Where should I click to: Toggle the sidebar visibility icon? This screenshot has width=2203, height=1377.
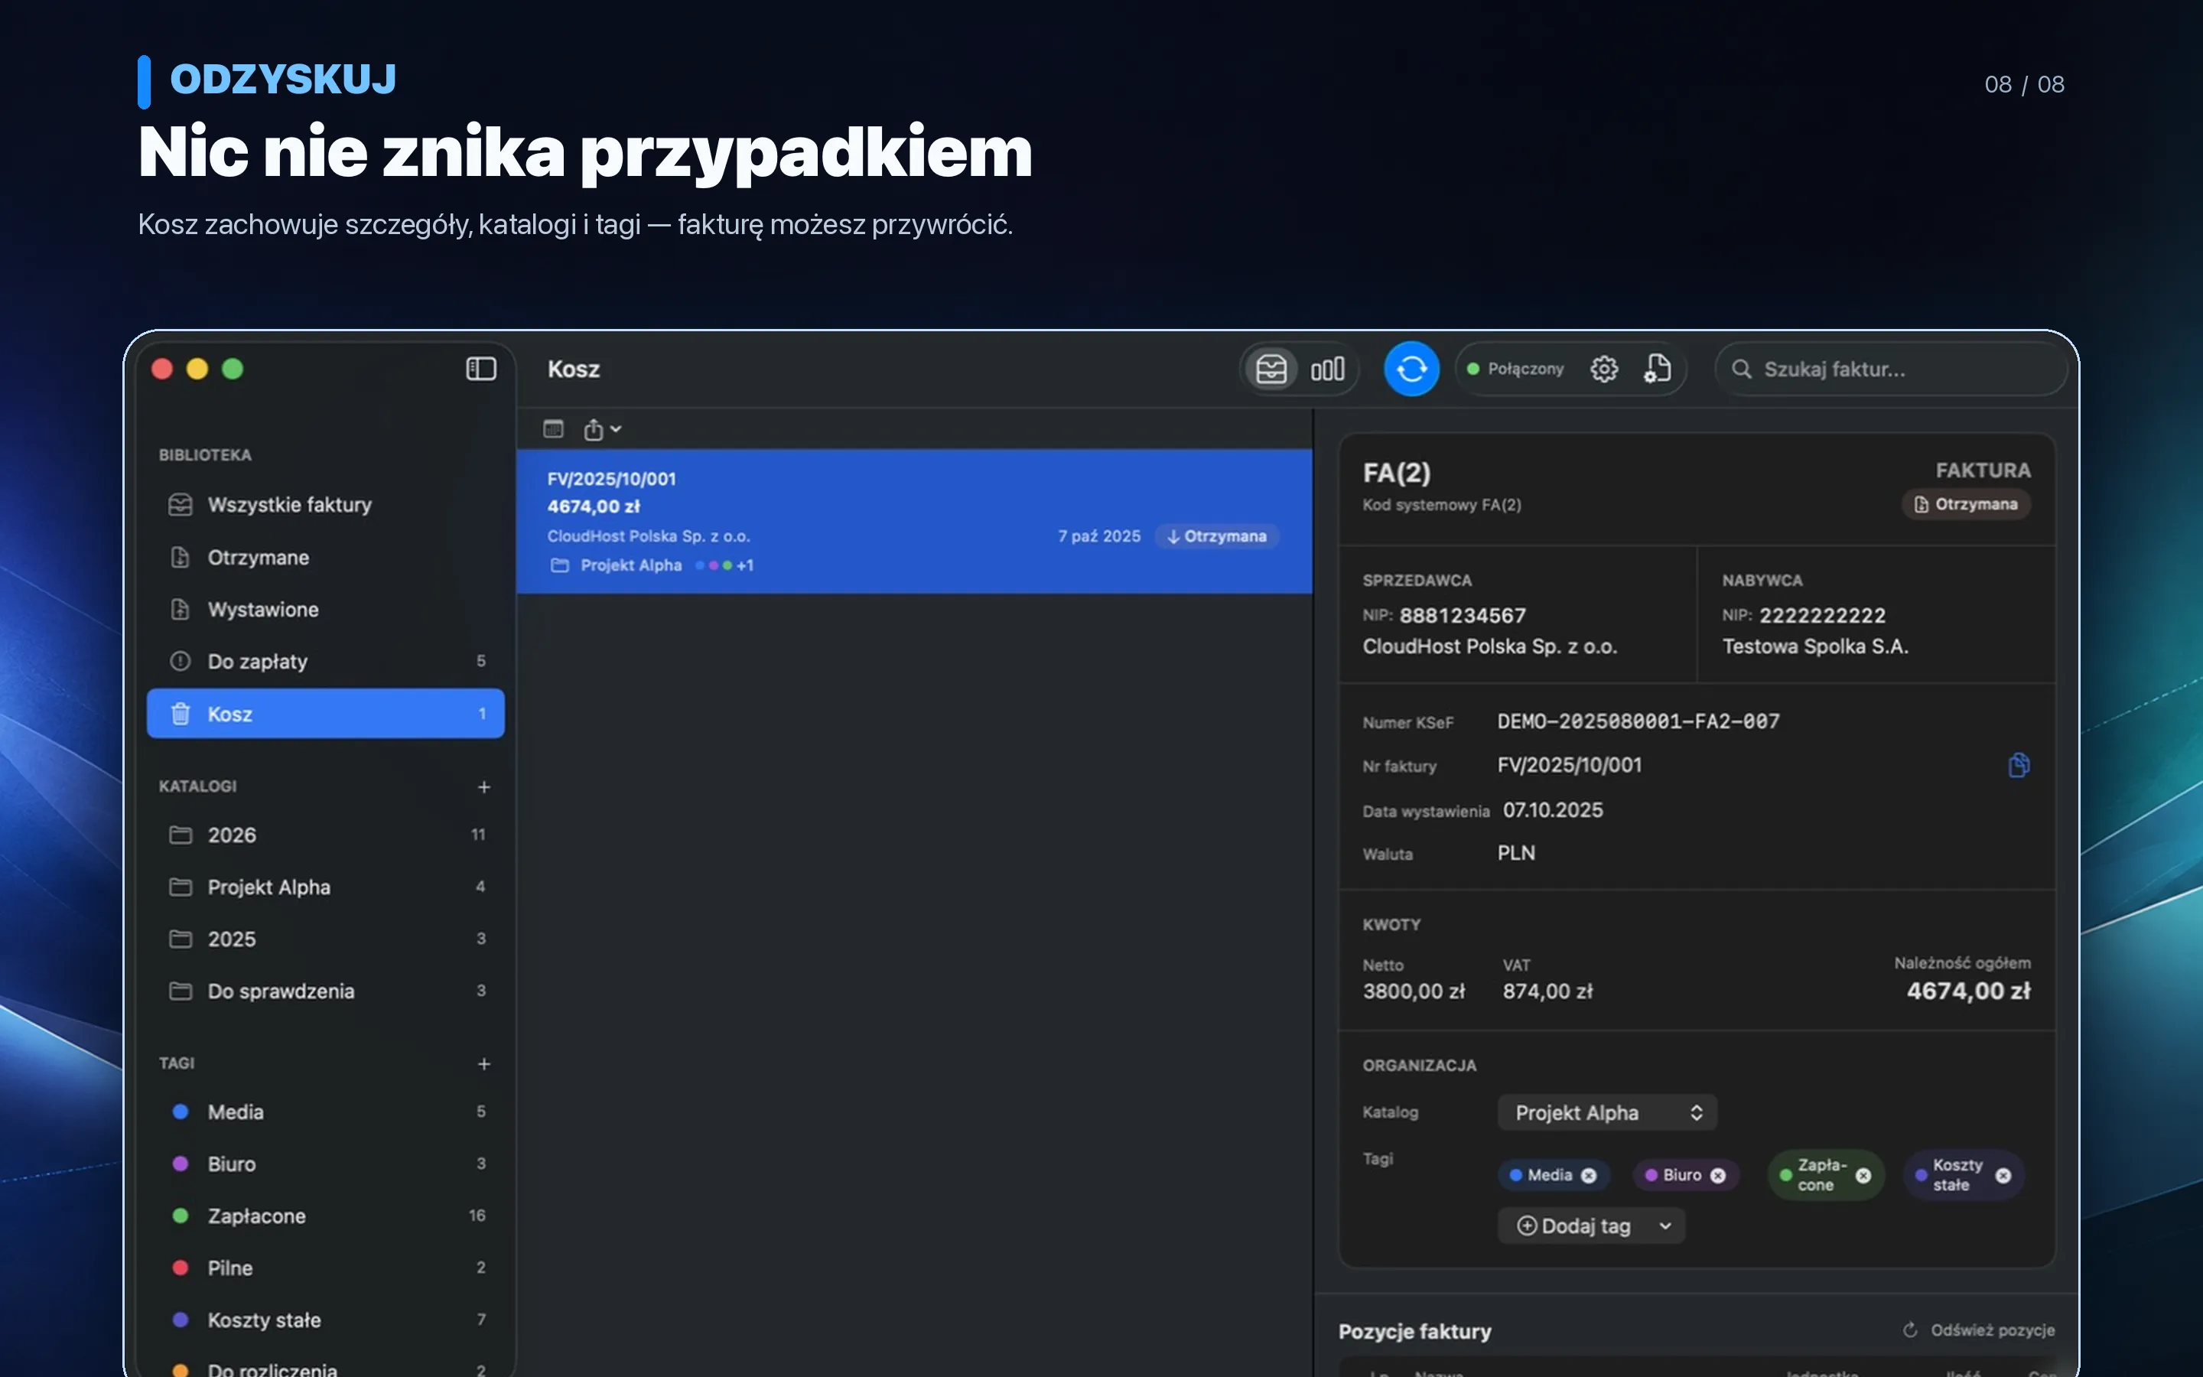(480, 369)
